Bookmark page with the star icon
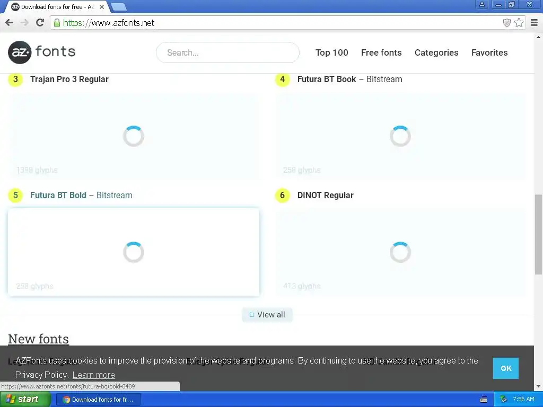 519,23
